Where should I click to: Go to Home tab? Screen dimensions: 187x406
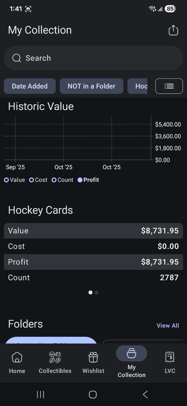(17, 362)
